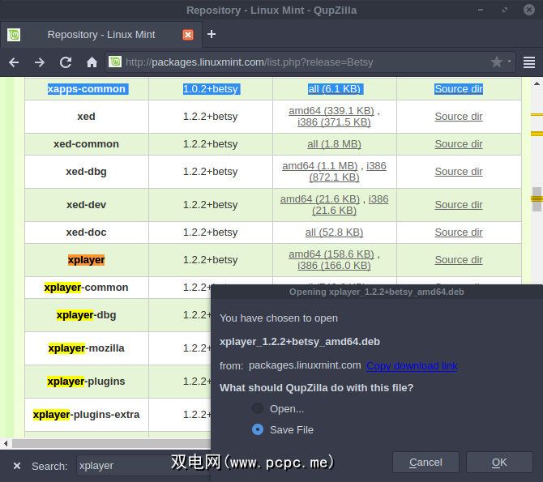This screenshot has width=543, height=482.
Task: Open Source dir for xed row
Action: 459,117
